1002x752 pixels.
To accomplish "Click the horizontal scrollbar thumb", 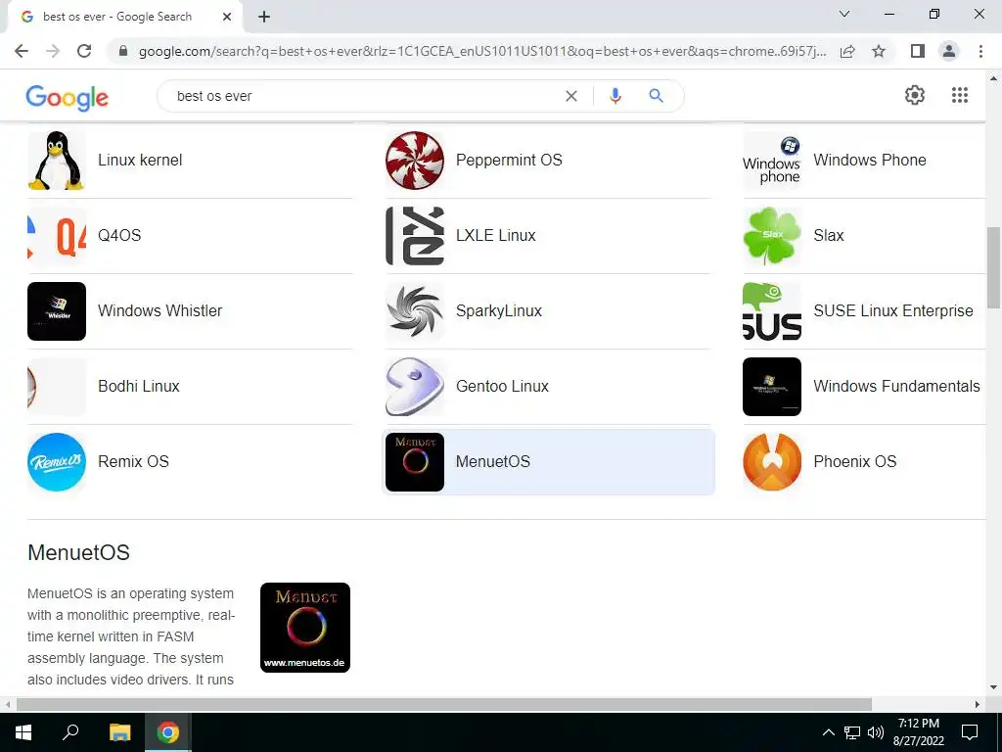I will 444,705.
